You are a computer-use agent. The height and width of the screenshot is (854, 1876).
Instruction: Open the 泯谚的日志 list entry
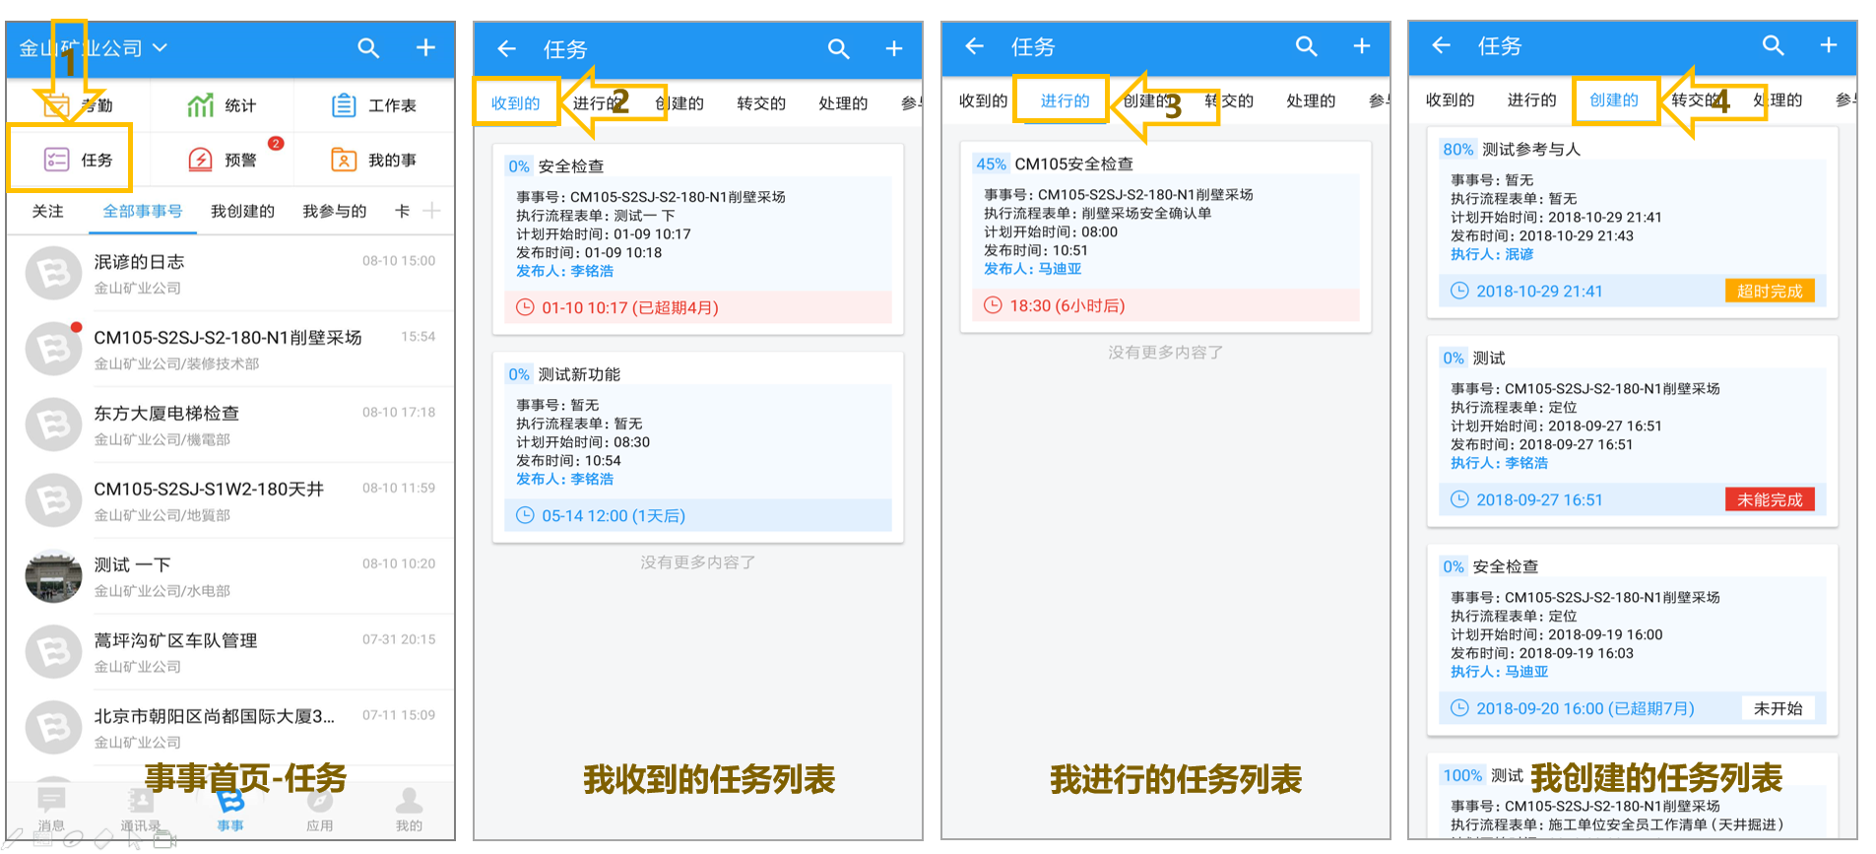pos(230,274)
